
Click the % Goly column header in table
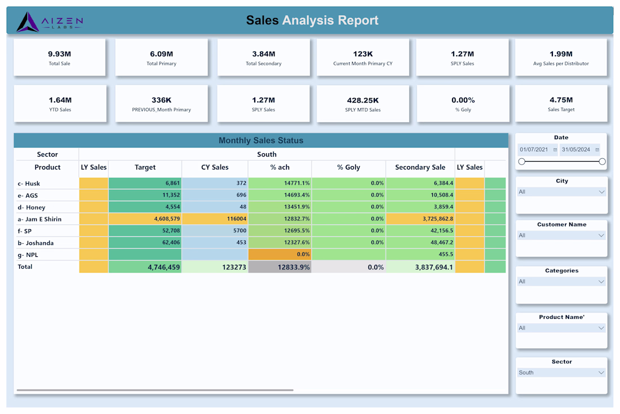point(349,167)
